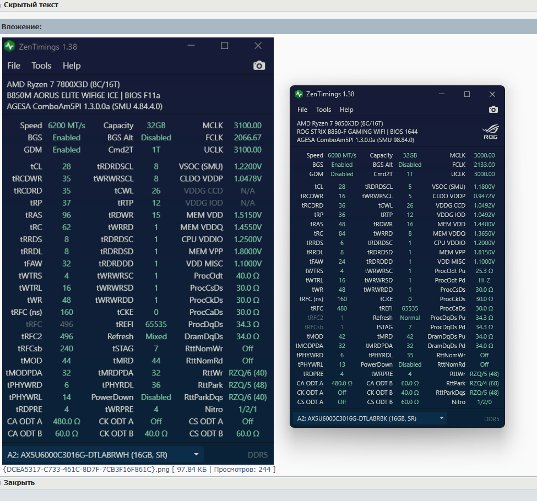Click the ROG logo in the right window
The width and height of the screenshot is (537, 501).
click(x=491, y=132)
